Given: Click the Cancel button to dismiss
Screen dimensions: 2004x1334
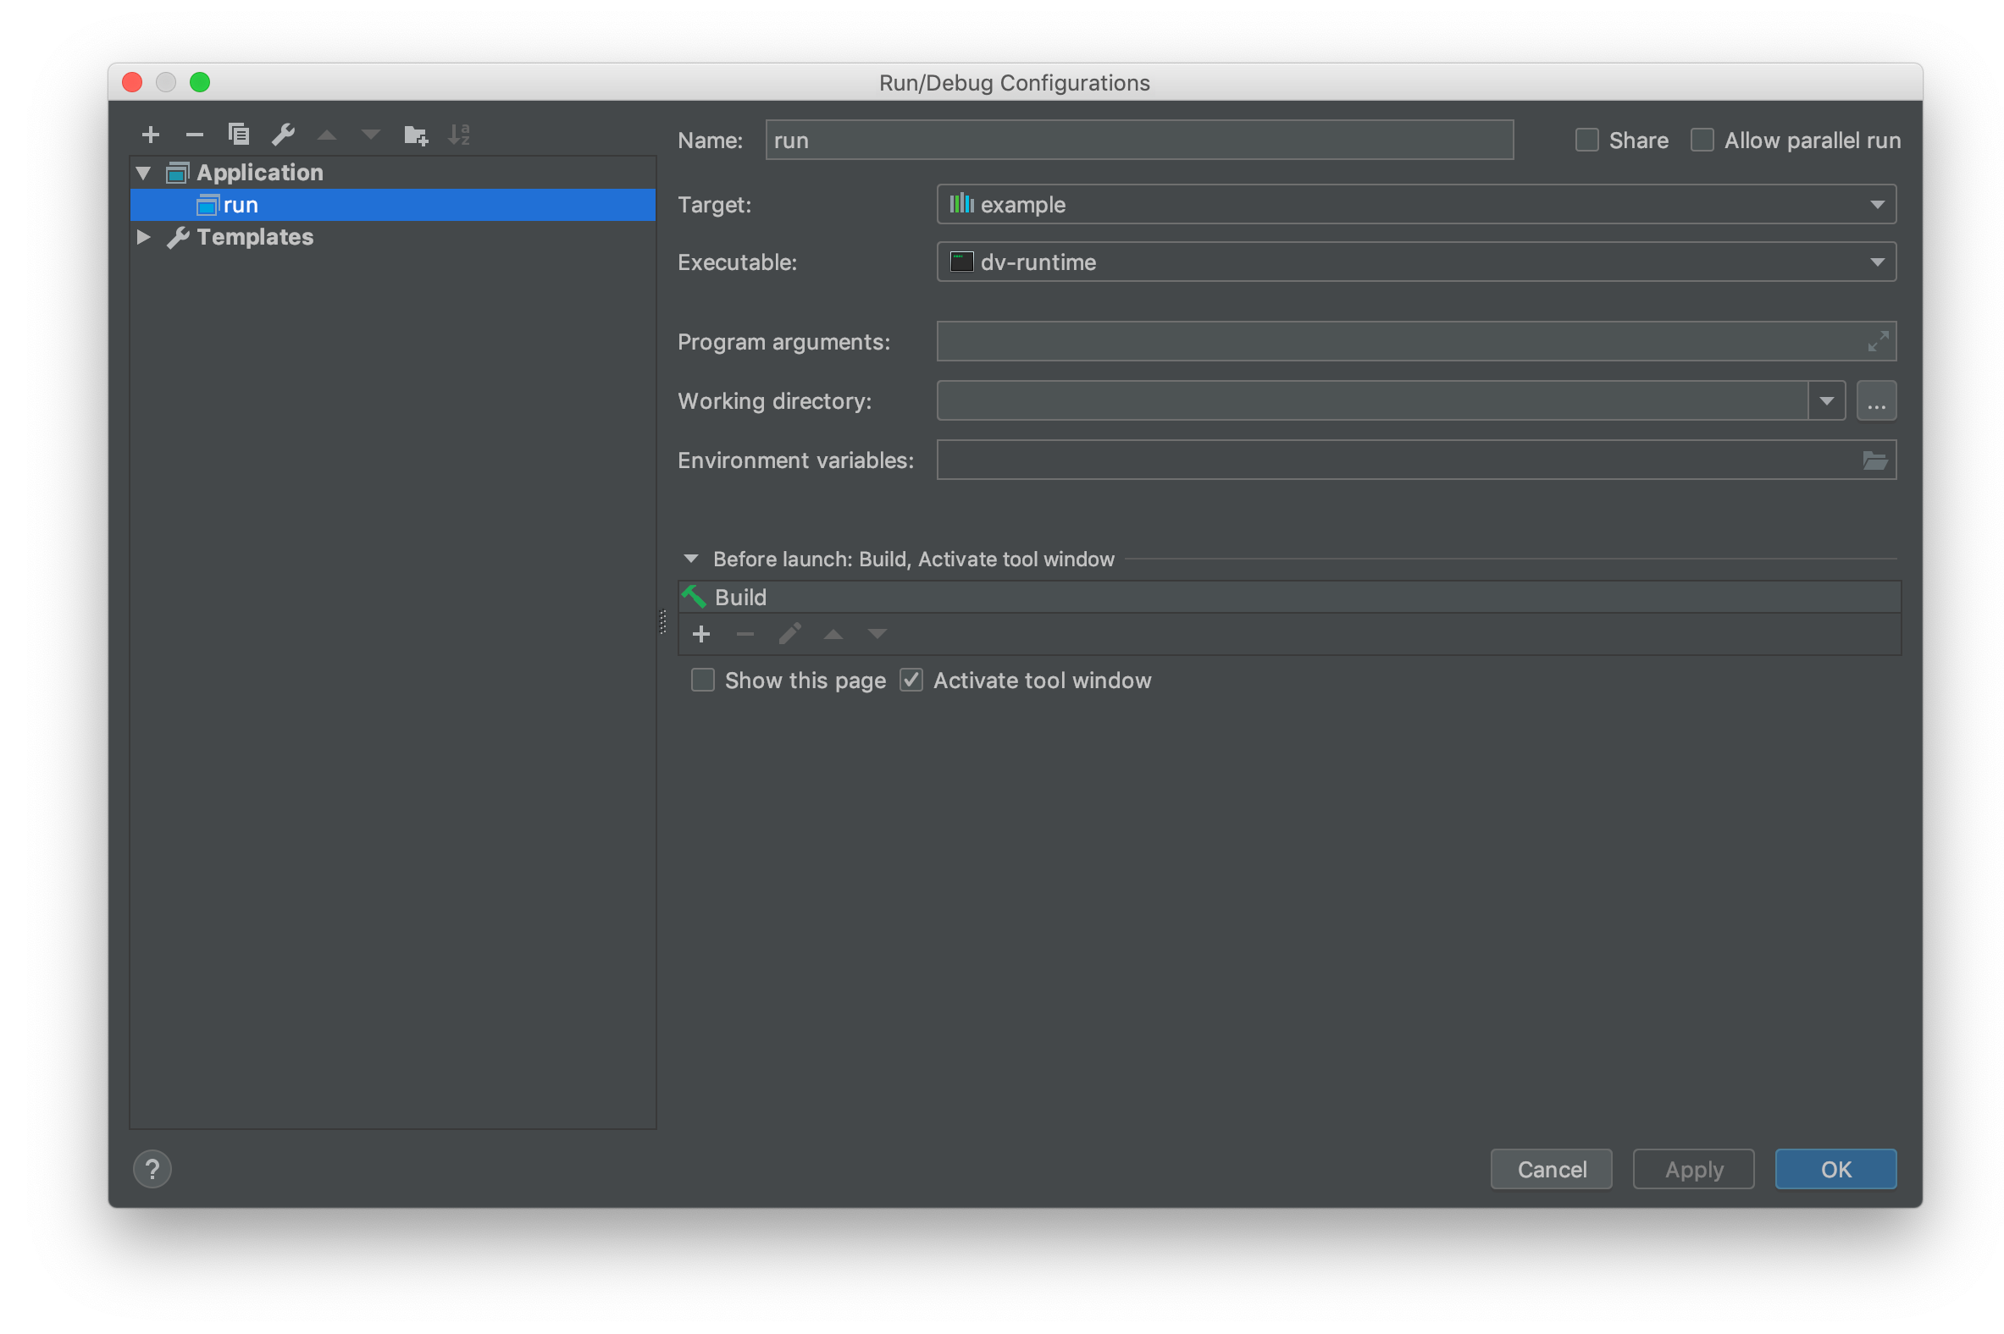Looking at the screenshot, I should point(1551,1167).
